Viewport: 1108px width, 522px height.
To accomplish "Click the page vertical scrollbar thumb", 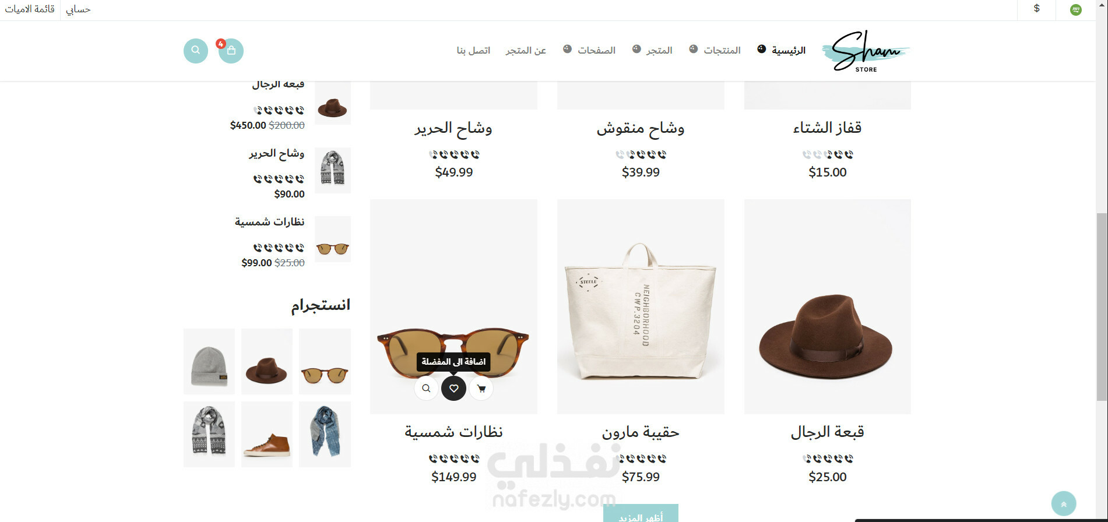I will [1102, 307].
